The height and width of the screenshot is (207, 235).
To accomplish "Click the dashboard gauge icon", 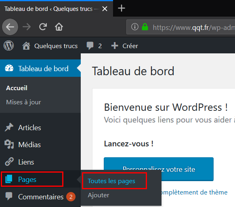I will 9,68.
